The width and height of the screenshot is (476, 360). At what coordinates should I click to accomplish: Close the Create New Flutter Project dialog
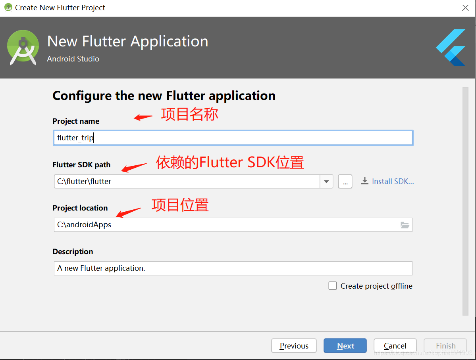pos(465,8)
